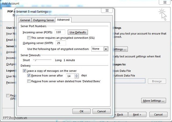Open the Outgoing Server tab
Image resolution: width=172 pixels, height=122 pixels.
[x=43, y=20]
